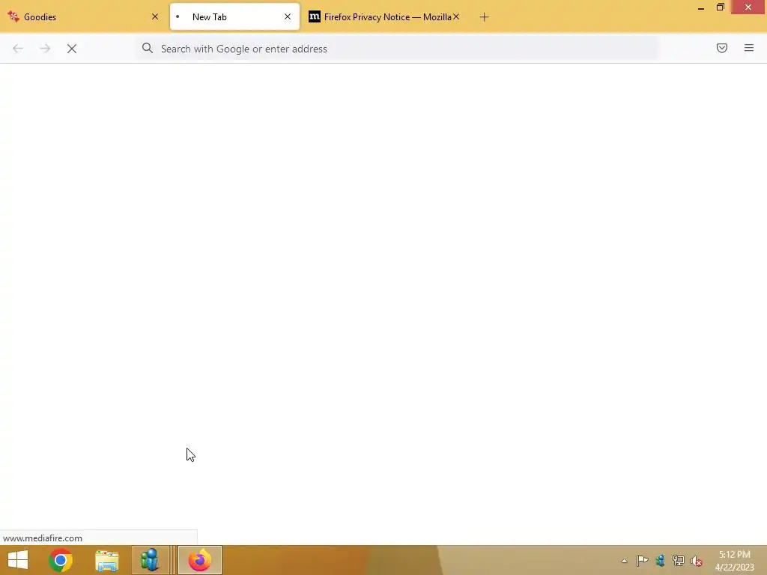
Task: Stop loading the page
Action: click(72, 49)
